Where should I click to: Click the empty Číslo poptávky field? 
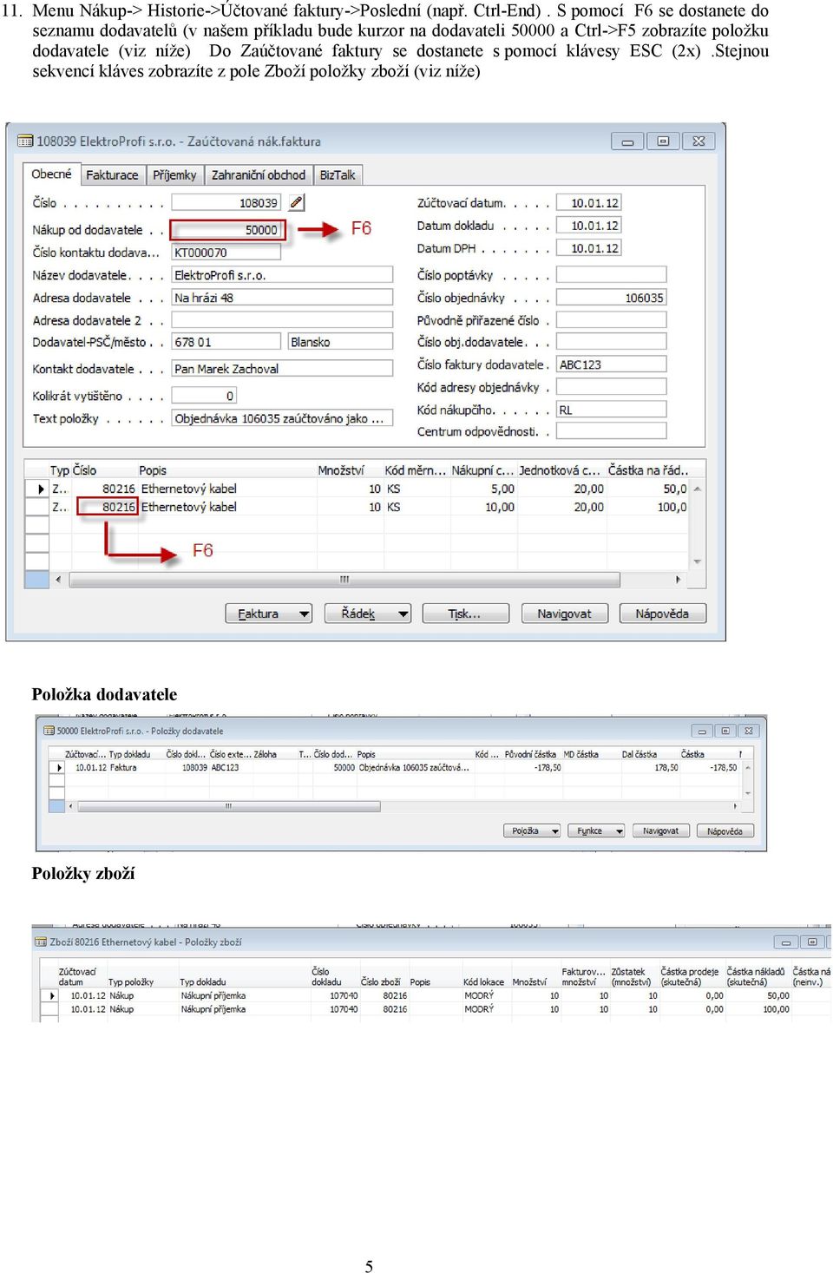click(x=611, y=275)
